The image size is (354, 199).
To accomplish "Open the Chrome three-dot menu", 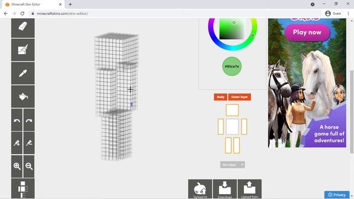I will click(348, 13).
